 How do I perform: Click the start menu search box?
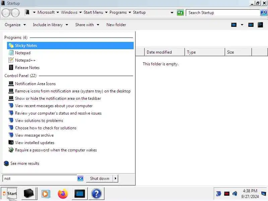coord(40,179)
